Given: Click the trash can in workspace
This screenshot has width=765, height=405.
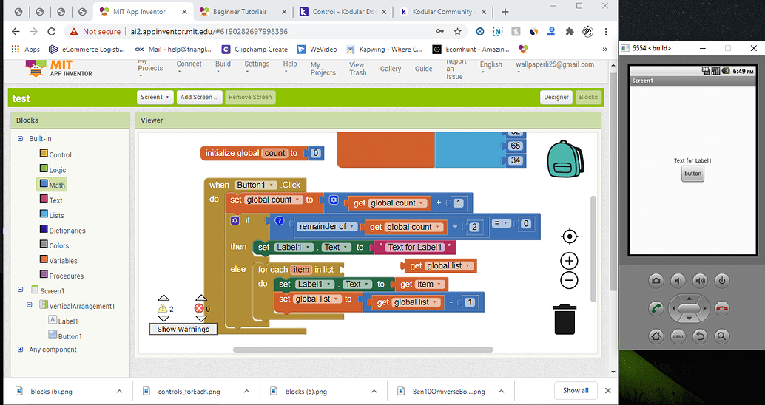Looking at the screenshot, I should (565, 319).
